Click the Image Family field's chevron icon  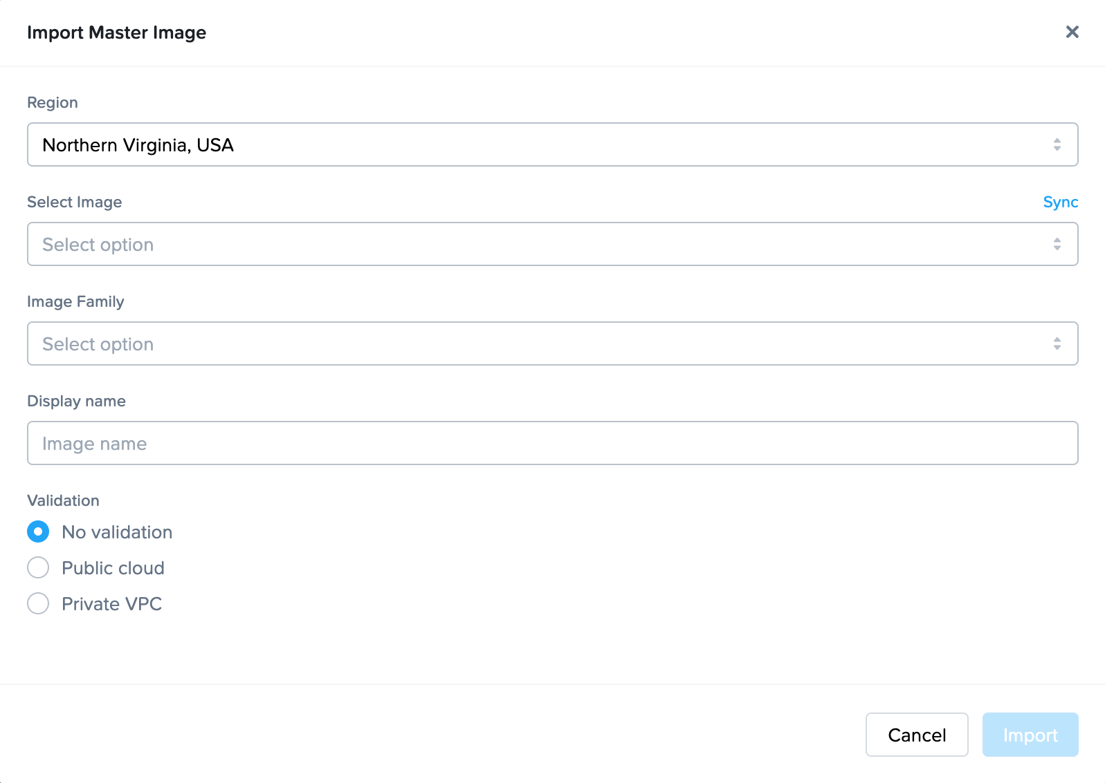(1057, 343)
